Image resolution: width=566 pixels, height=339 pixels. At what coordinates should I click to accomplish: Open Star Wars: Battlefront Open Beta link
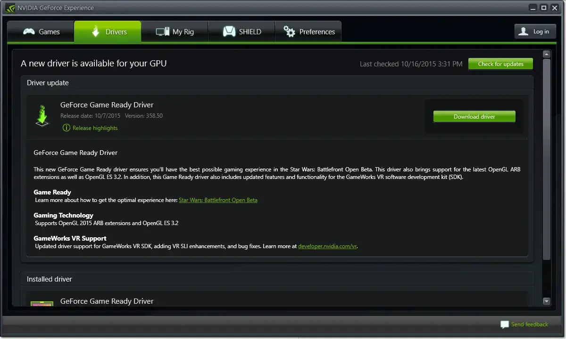(218, 200)
